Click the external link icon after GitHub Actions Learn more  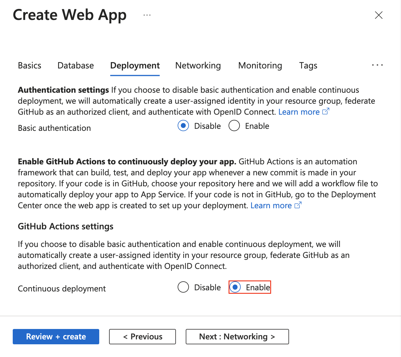298,205
